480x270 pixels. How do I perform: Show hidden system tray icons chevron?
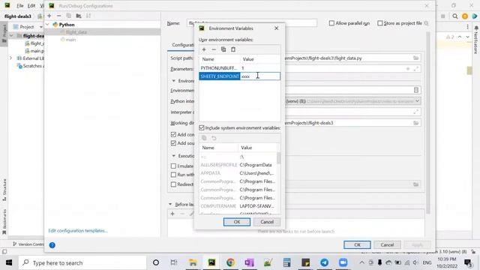(x=361, y=262)
